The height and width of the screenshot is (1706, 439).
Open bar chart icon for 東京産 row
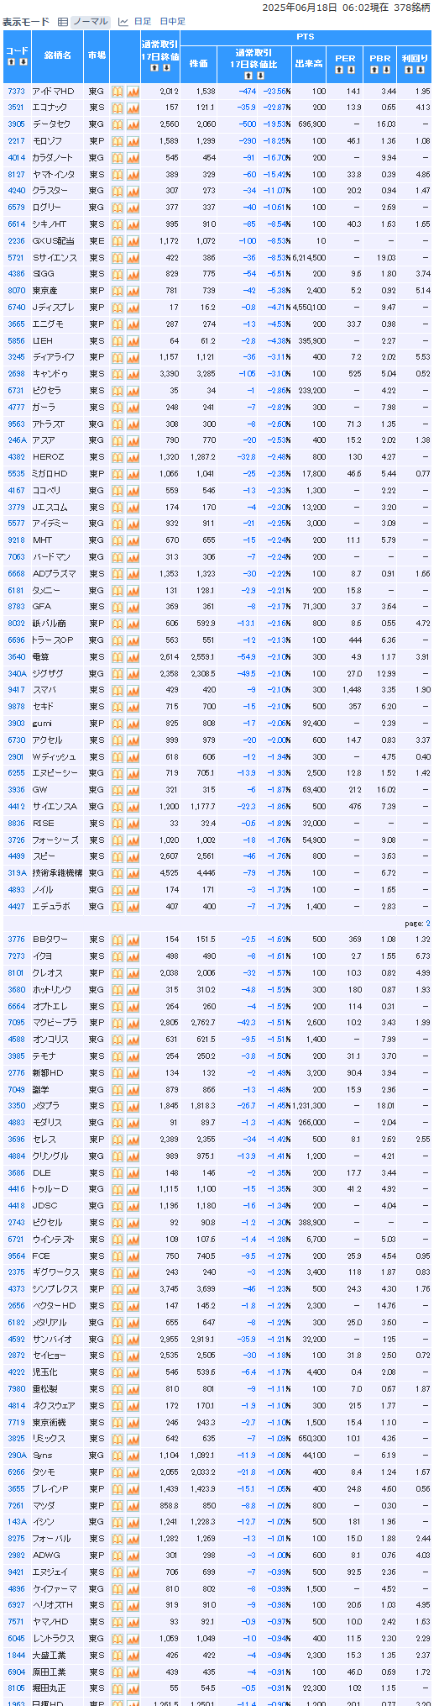click(x=118, y=291)
